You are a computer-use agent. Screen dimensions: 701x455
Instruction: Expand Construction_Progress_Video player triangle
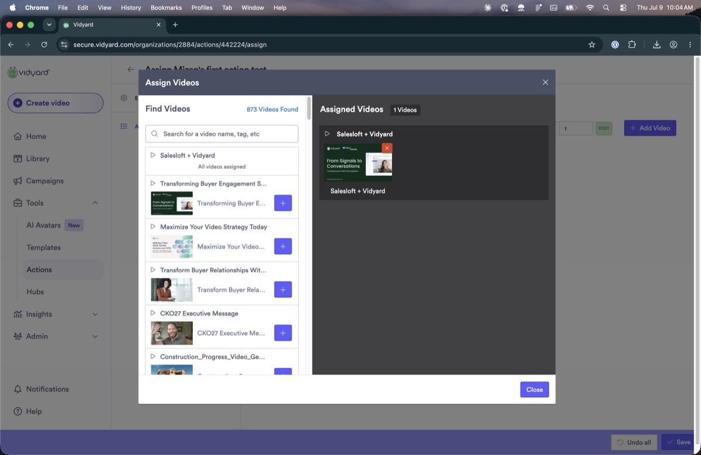click(x=152, y=356)
